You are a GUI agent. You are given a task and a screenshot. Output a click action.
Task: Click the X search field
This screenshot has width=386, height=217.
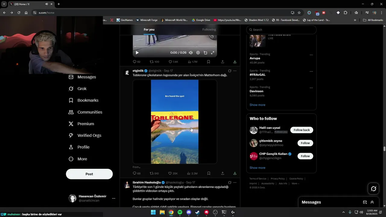pyautogui.click(x=281, y=30)
